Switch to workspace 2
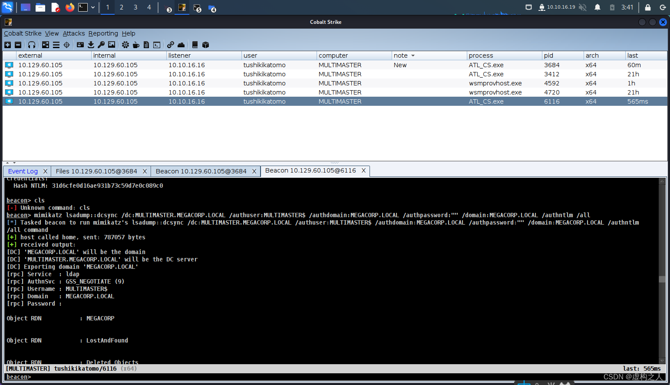This screenshot has width=670, height=385. [x=122, y=7]
